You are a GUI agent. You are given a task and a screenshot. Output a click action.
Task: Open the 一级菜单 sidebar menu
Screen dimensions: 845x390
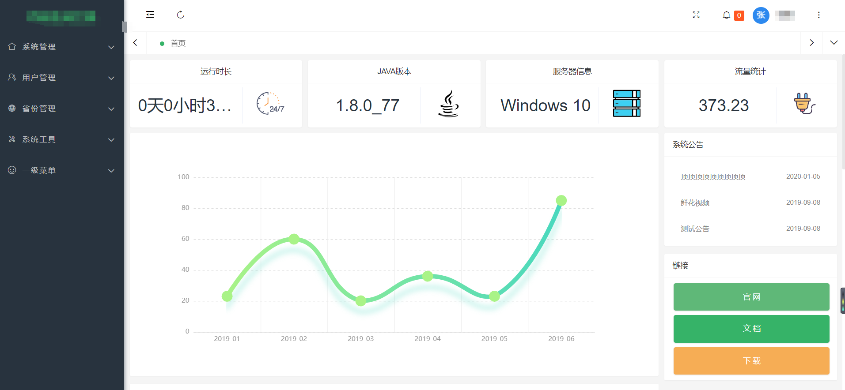[62, 170]
